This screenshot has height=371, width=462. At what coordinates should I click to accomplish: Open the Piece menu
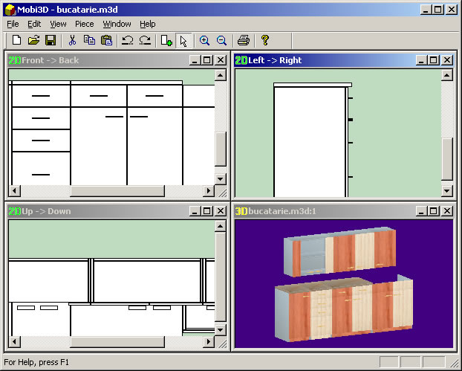(84, 24)
